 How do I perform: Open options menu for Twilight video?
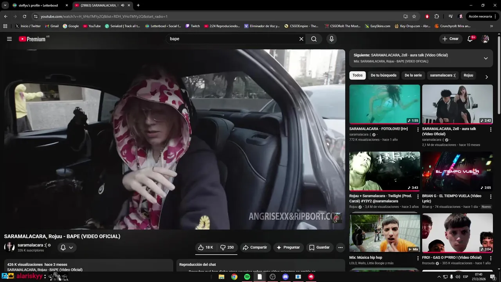pos(418,197)
